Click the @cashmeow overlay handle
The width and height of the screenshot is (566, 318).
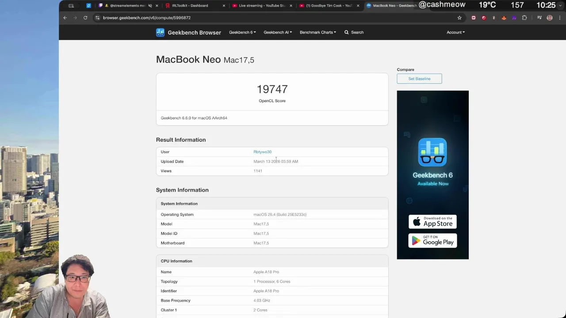[442, 5]
